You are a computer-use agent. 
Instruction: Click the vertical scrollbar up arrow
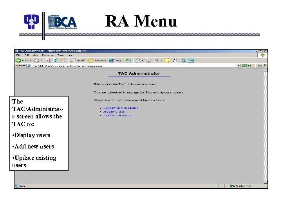point(265,70)
